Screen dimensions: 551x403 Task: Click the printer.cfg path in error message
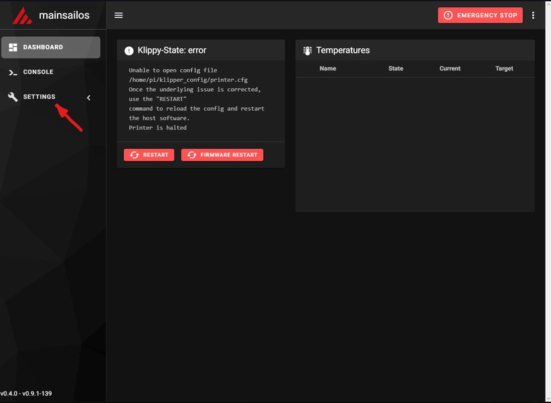coord(188,80)
